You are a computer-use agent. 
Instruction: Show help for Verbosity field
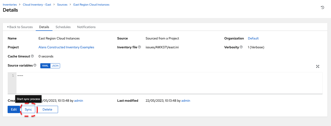[241, 47]
